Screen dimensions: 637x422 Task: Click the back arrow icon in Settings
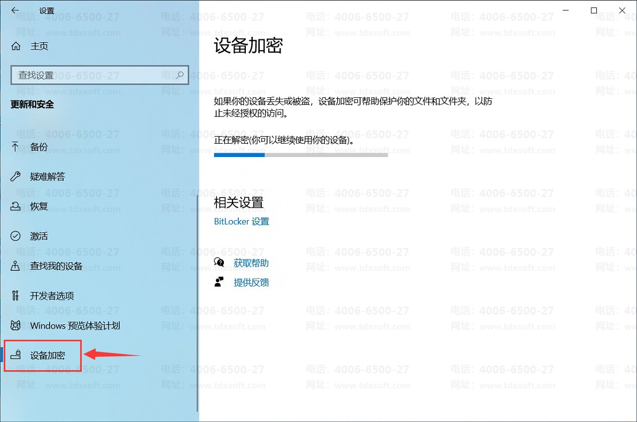(15, 11)
